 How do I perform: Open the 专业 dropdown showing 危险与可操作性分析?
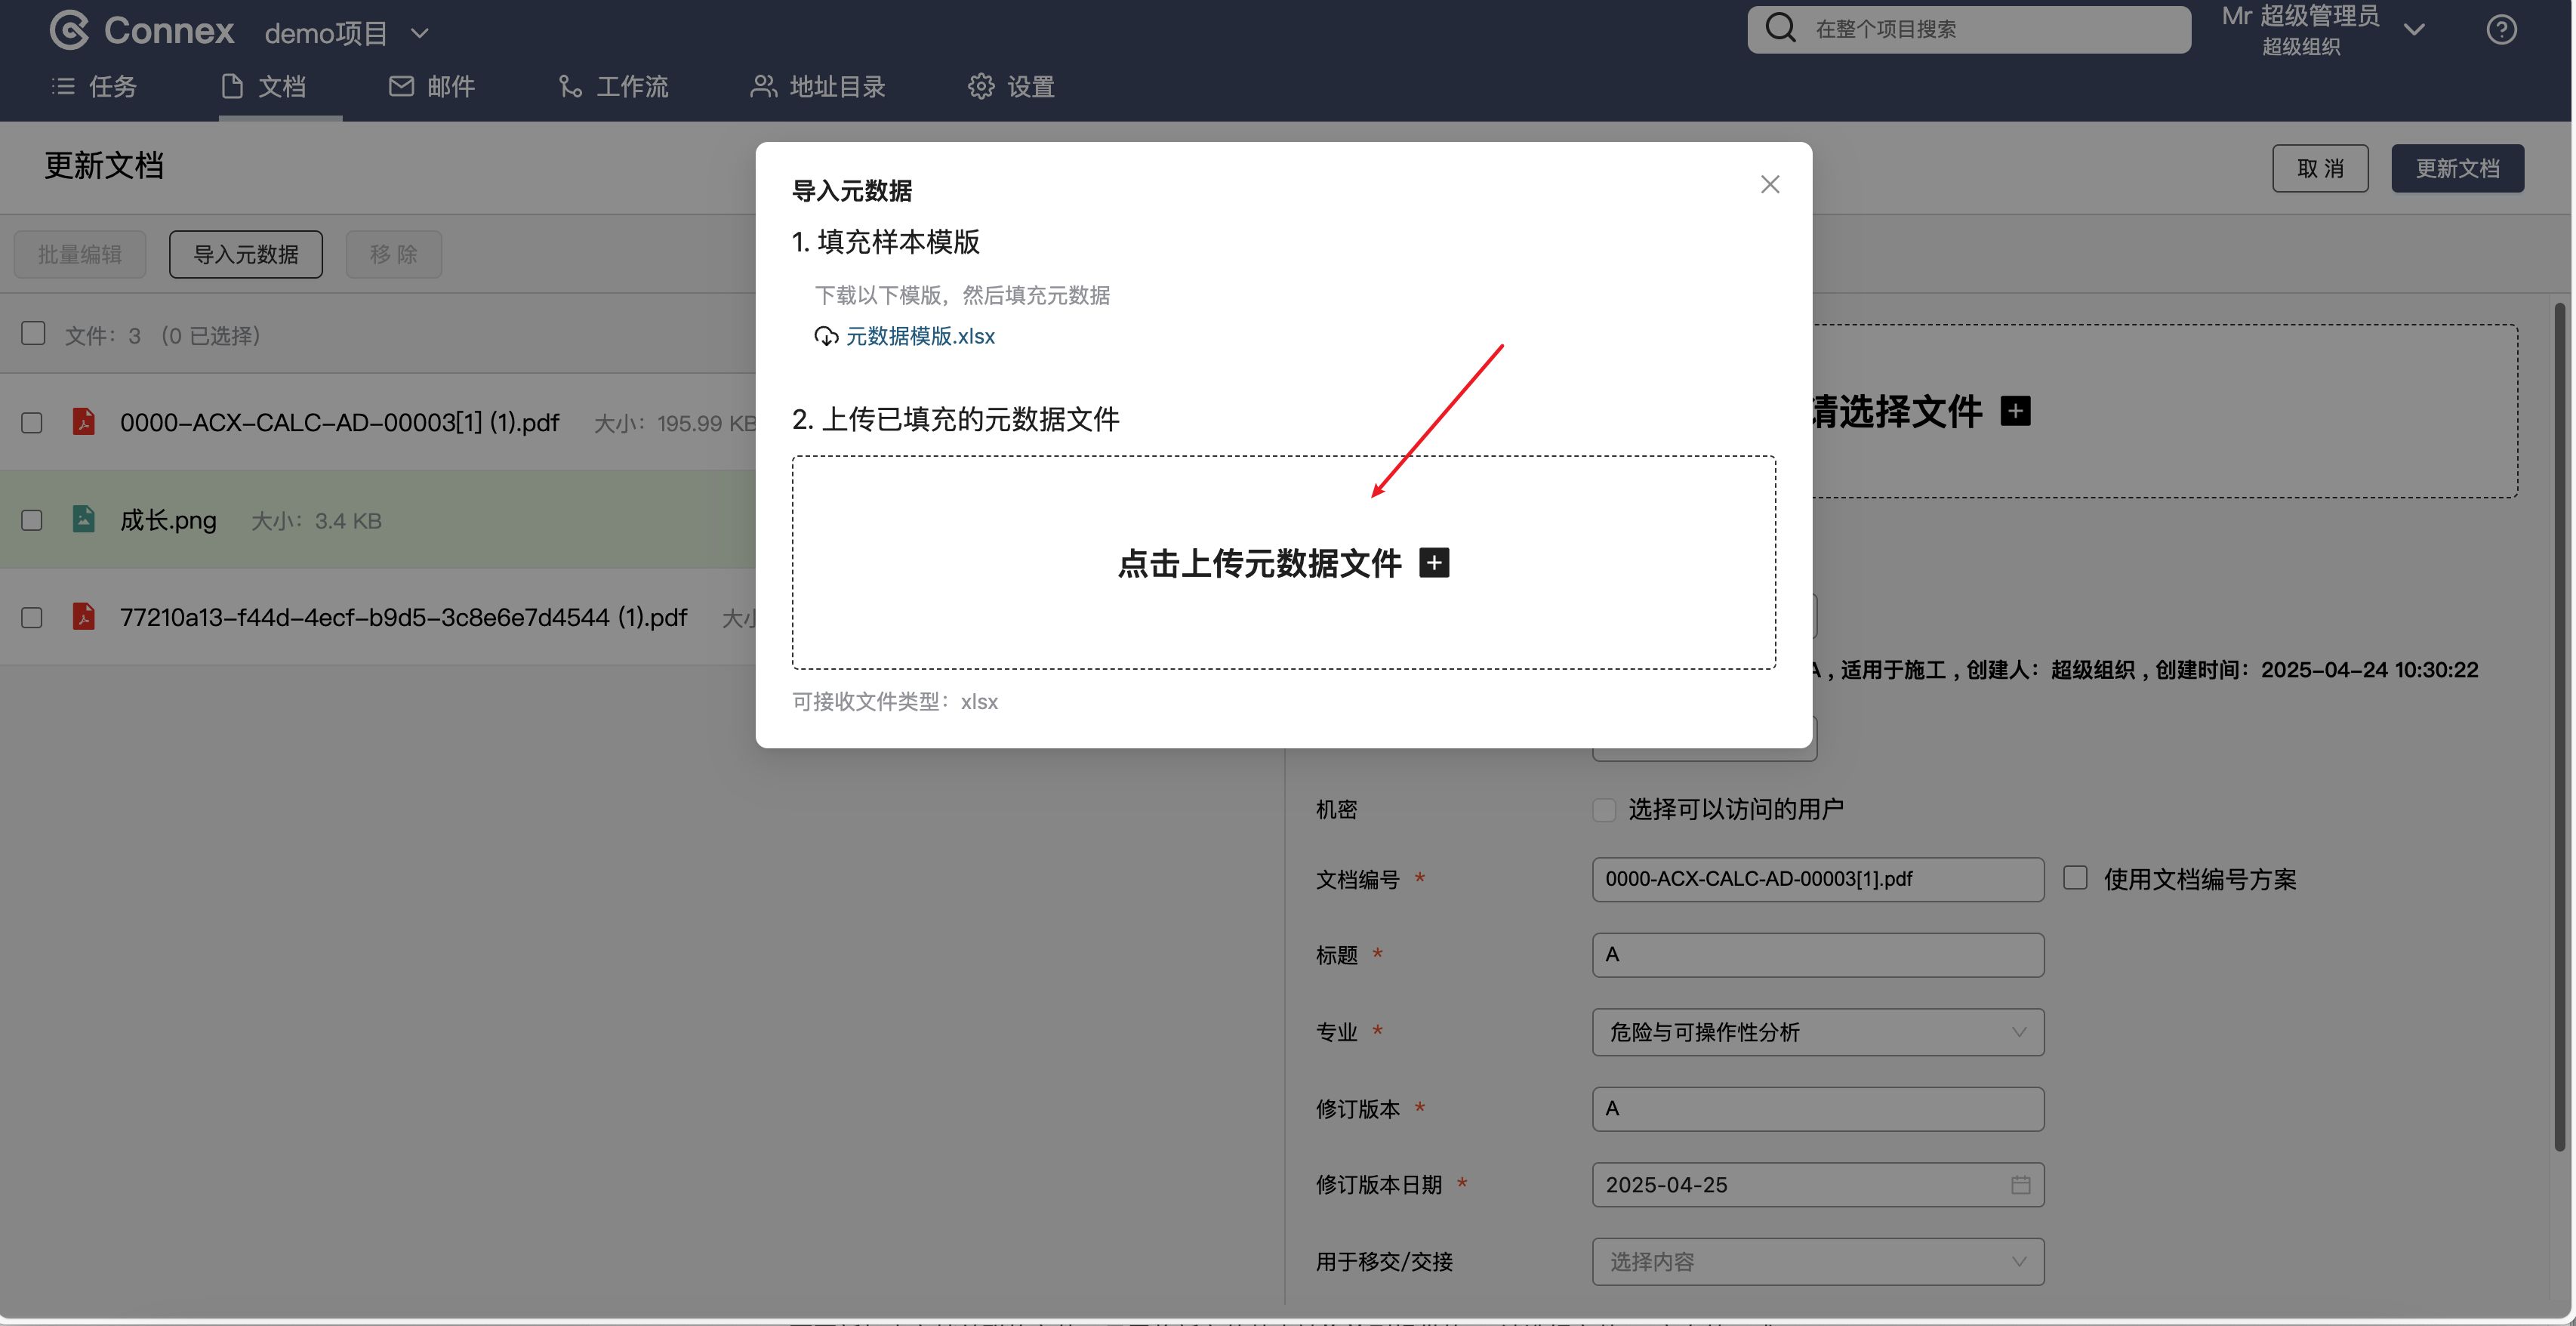point(1817,1032)
